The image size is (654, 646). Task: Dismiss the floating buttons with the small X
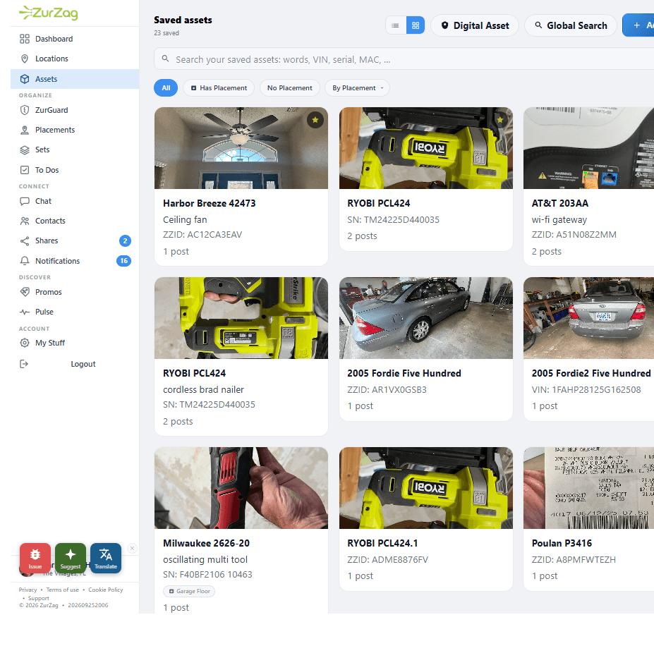pos(132,548)
